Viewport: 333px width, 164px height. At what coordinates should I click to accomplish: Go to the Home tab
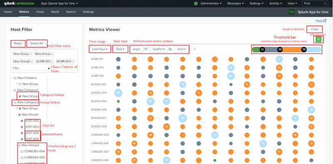point(8,12)
